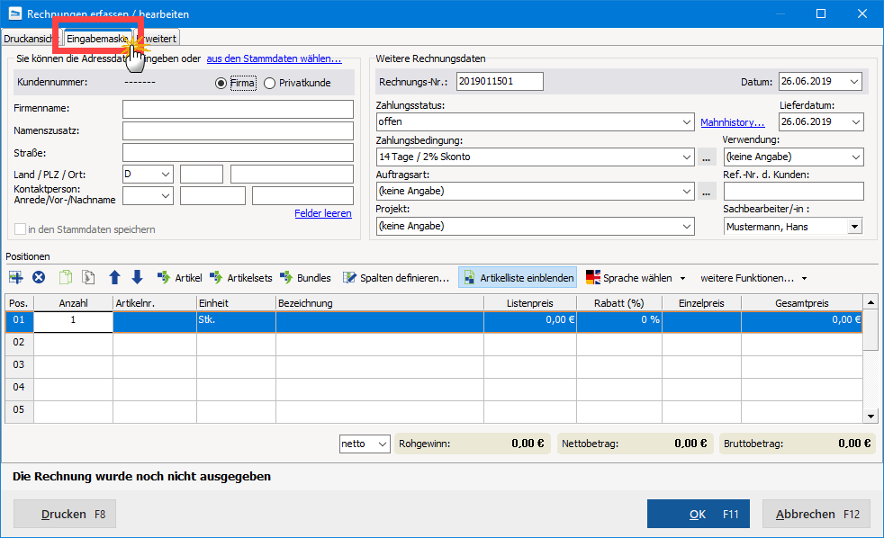Click the Gesamtpreis column header
884x538 pixels.
click(802, 303)
